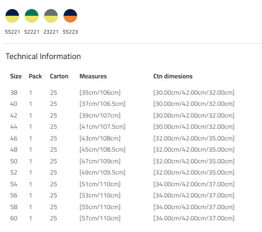Click the 55221 color code label
This screenshot has height=232, width=262.
[x=12, y=32]
